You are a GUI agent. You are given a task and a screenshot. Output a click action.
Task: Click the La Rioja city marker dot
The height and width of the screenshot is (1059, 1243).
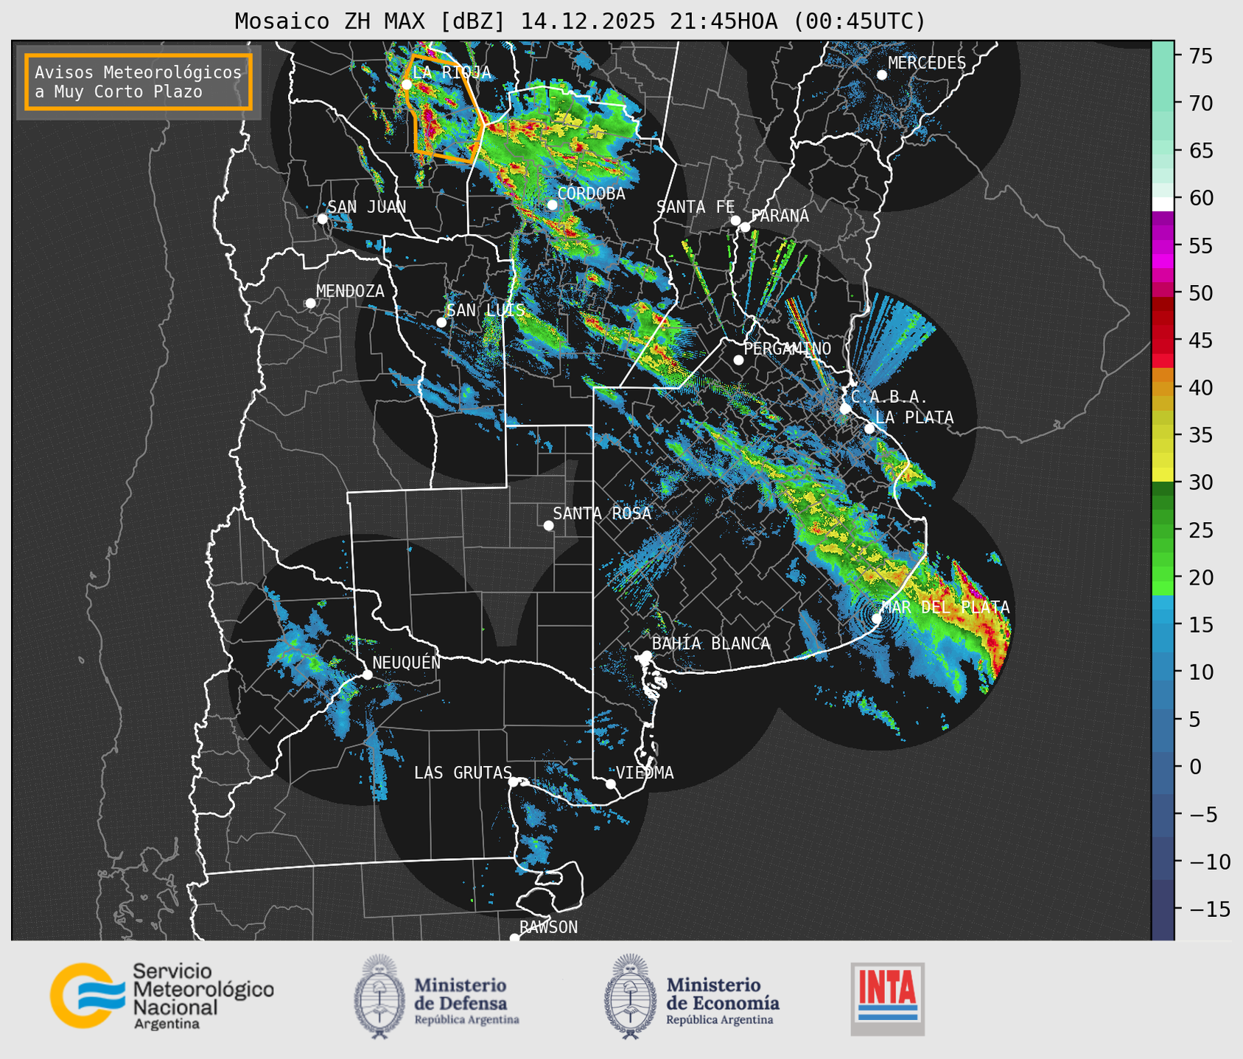click(407, 85)
